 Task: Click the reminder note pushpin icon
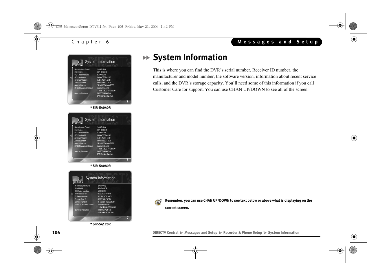(158, 202)
